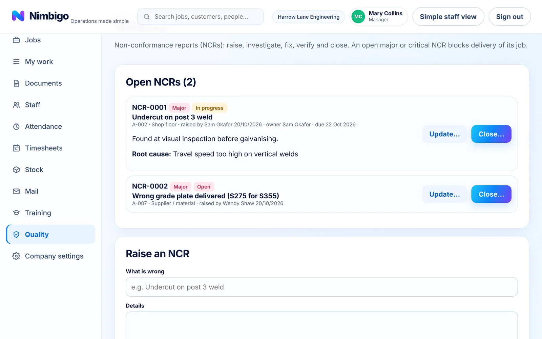Click the Undercut on post 3 weld title
The width and height of the screenshot is (542, 339).
tap(172, 117)
